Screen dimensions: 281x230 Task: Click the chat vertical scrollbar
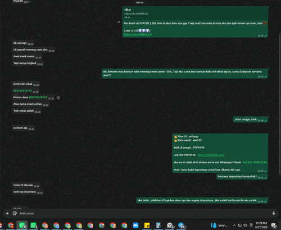[x=280, y=105]
